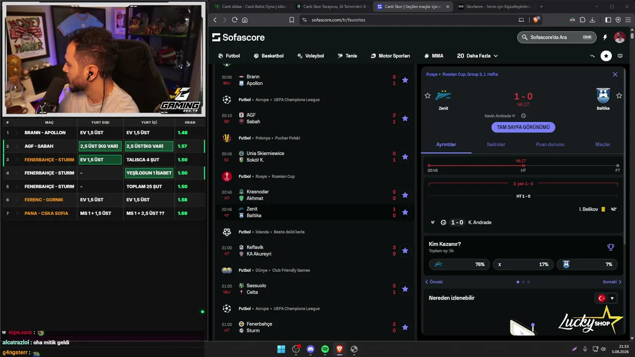Vote for draw X at 17%
635x357 pixels.
tap(523, 264)
